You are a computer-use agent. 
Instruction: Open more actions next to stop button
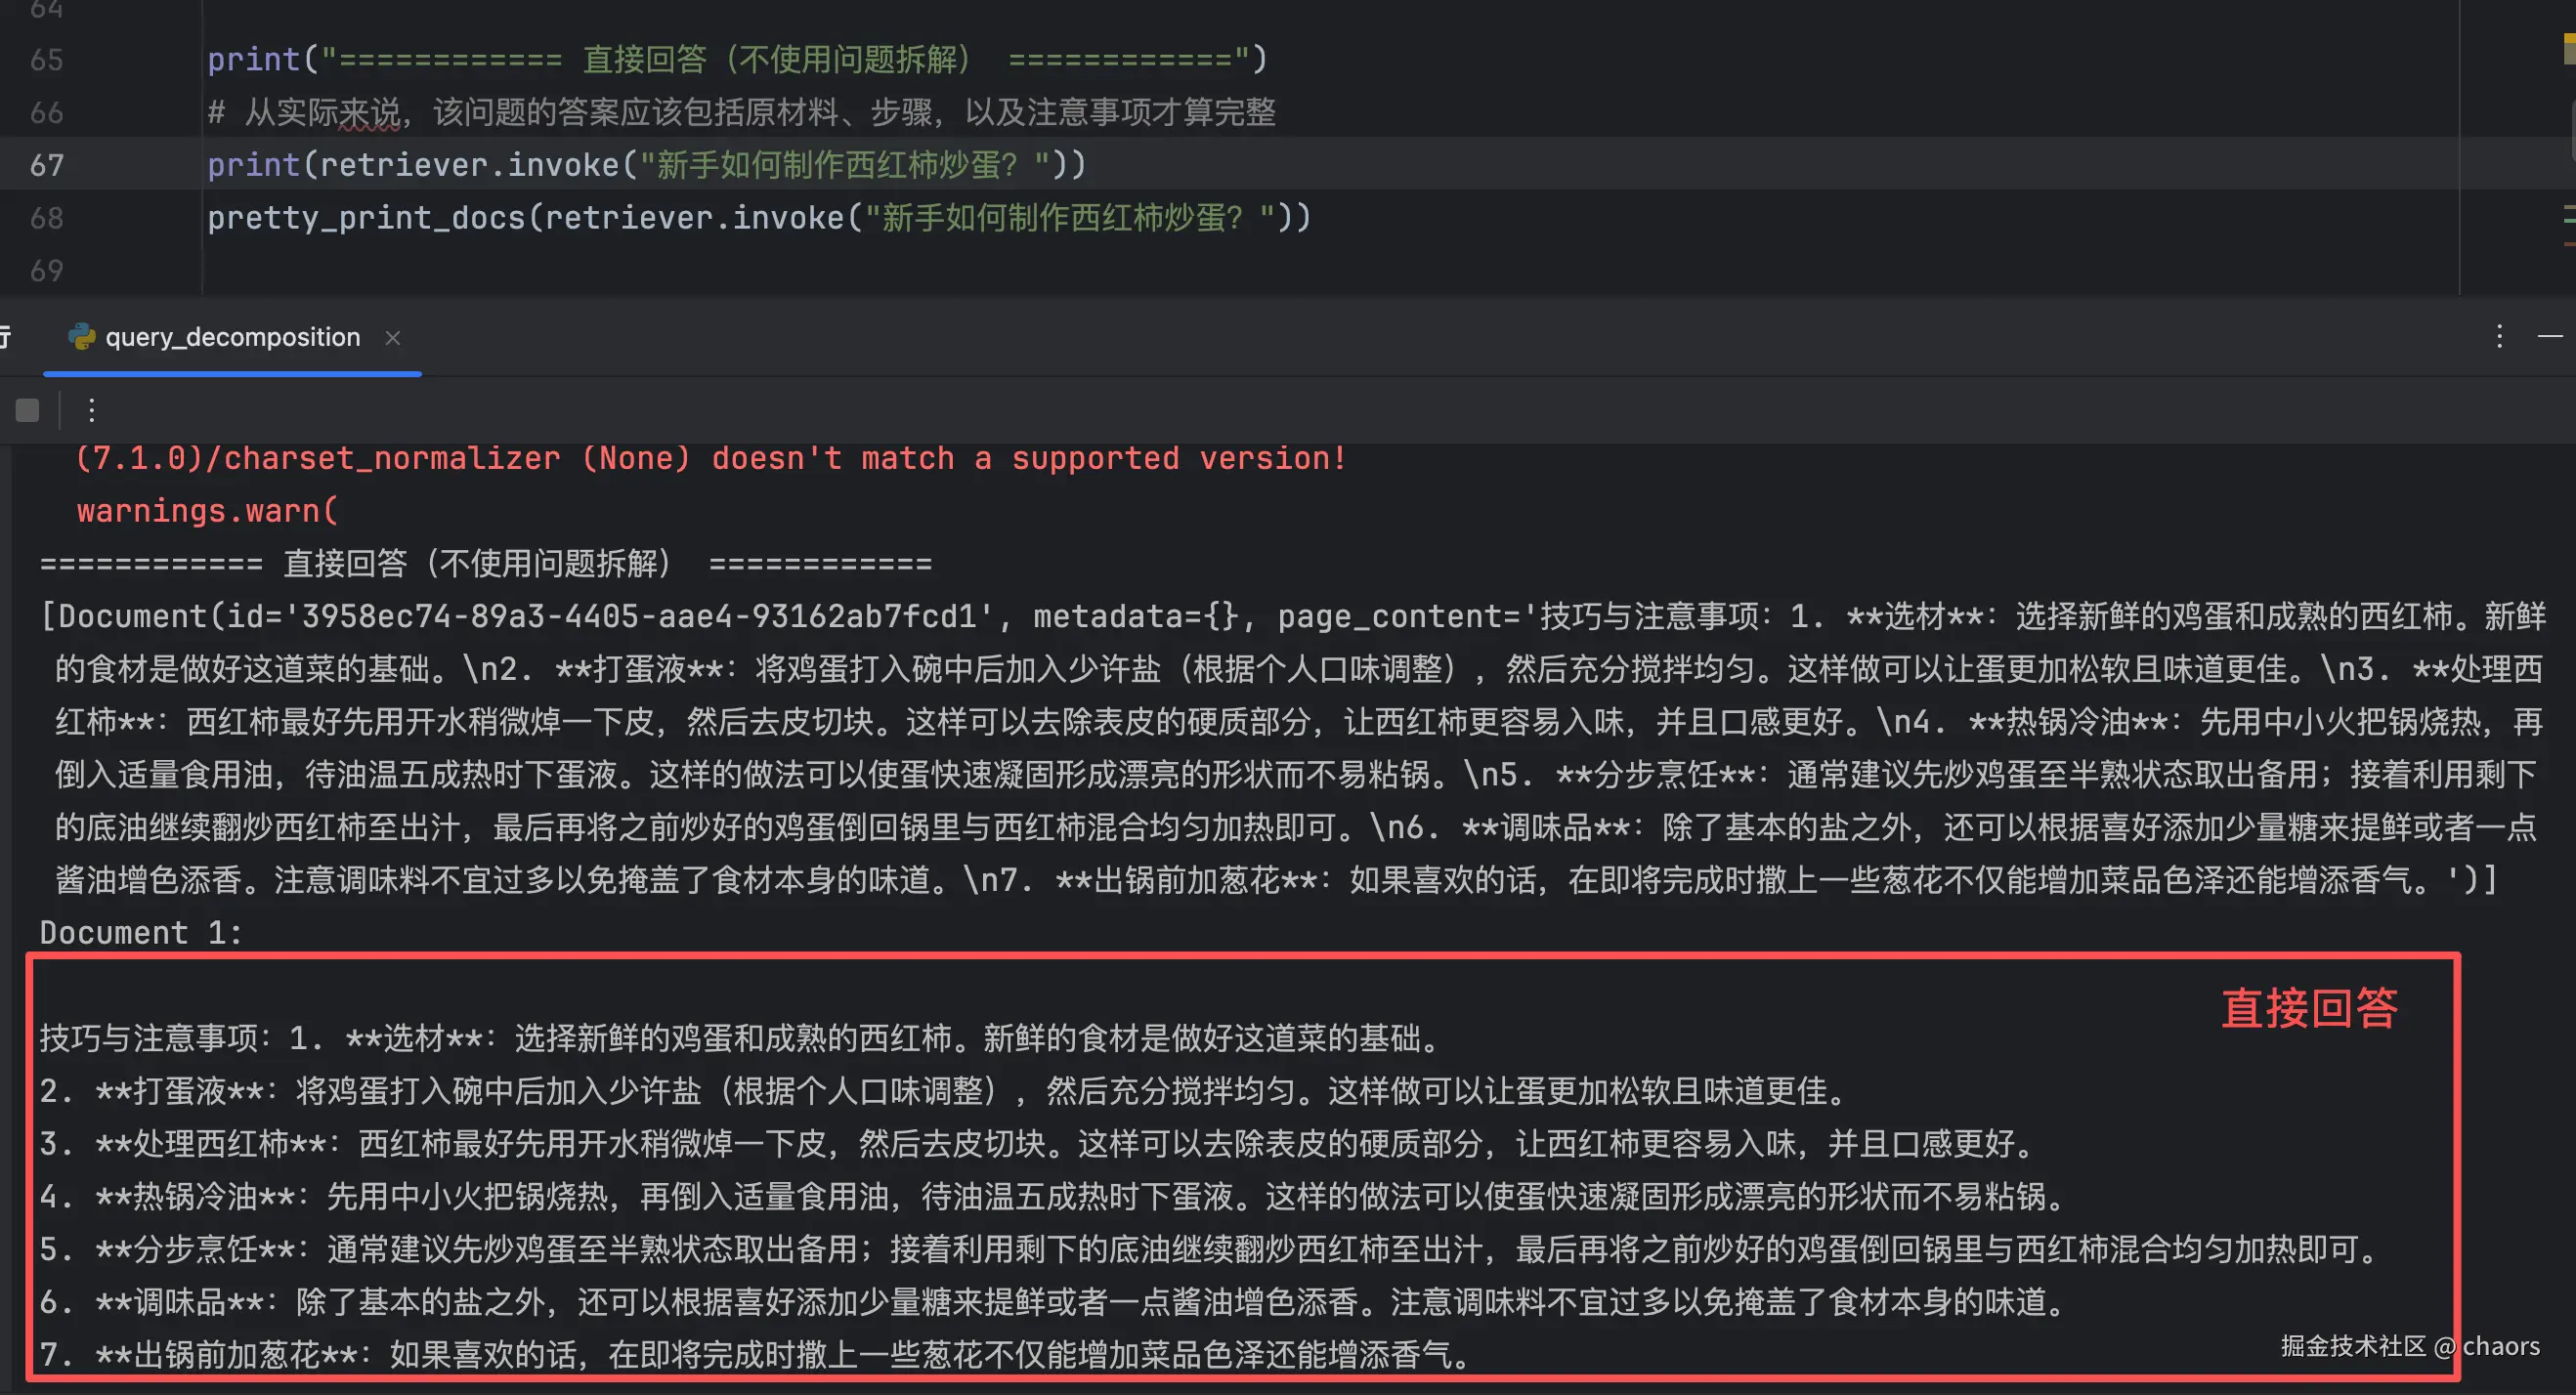point(91,410)
